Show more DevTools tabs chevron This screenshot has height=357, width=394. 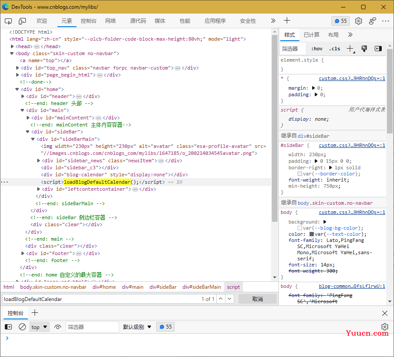pyautogui.click(x=273, y=21)
